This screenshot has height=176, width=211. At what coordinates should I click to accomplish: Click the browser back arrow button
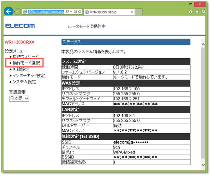[x=9, y=11]
